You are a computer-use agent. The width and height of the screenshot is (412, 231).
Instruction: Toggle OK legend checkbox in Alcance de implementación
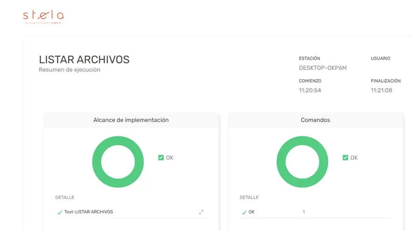click(161, 158)
